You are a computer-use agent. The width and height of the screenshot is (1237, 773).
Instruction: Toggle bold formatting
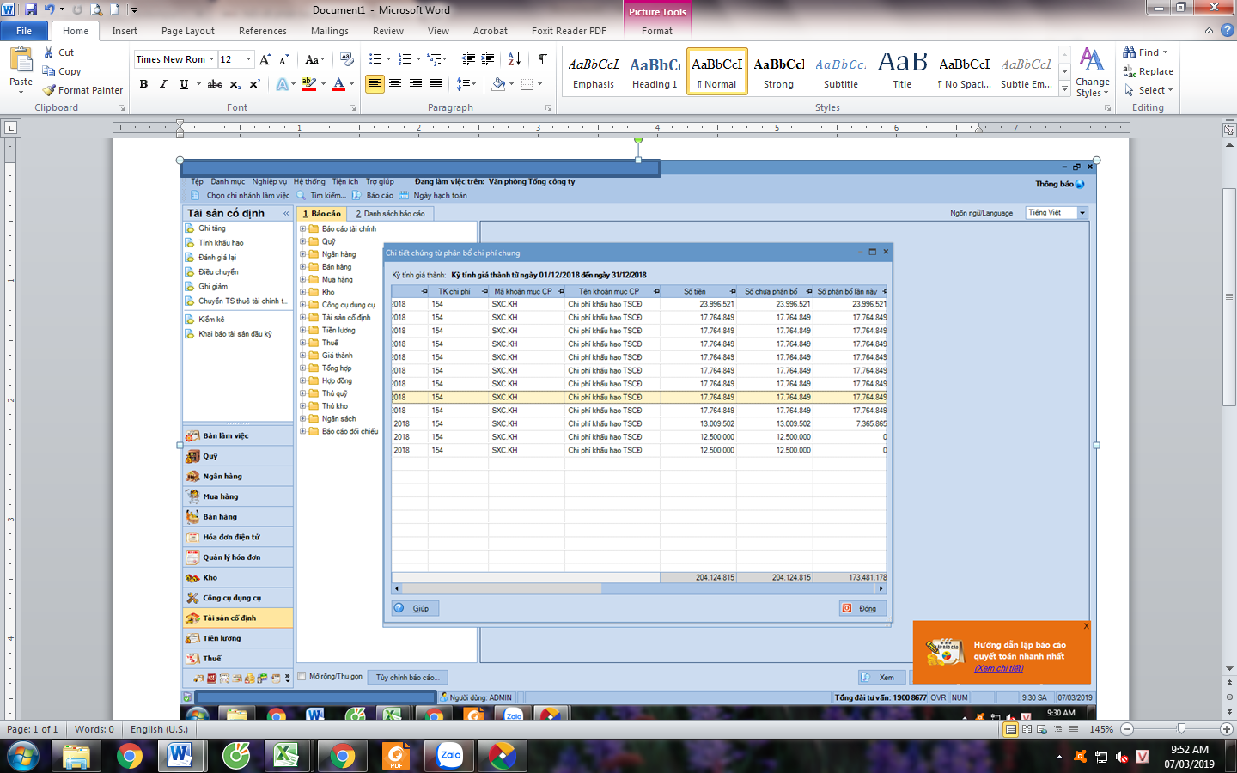[x=143, y=84]
